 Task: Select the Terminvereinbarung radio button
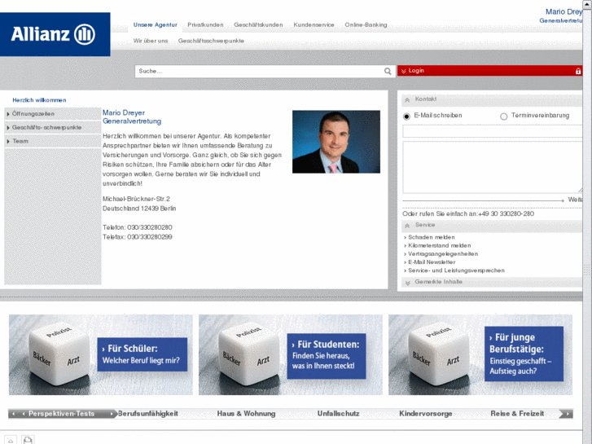click(504, 116)
